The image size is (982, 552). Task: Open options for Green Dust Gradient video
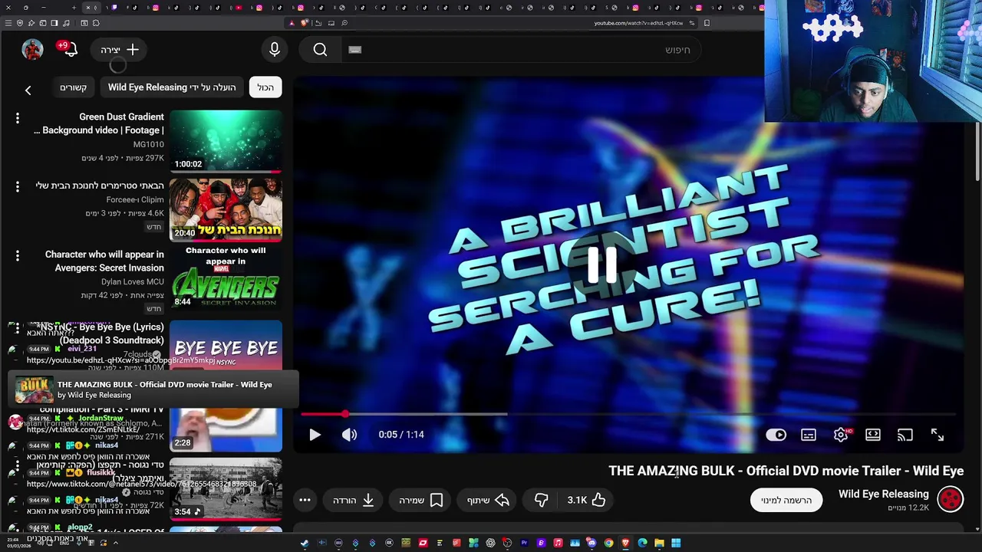17,118
